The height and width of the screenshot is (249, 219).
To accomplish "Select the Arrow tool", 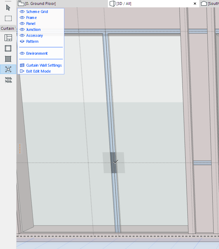I will point(8,8).
